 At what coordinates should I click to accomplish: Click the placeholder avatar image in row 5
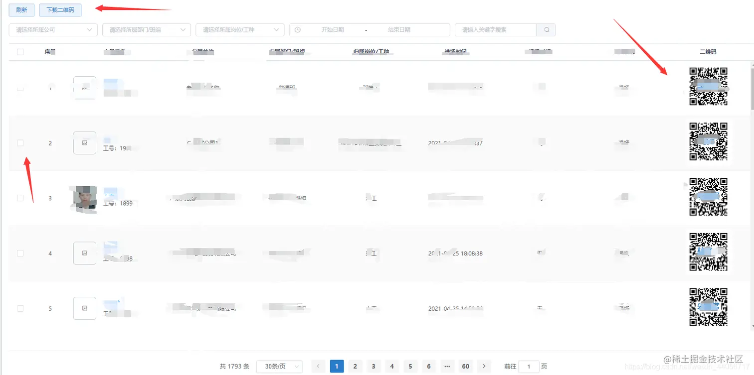click(85, 308)
